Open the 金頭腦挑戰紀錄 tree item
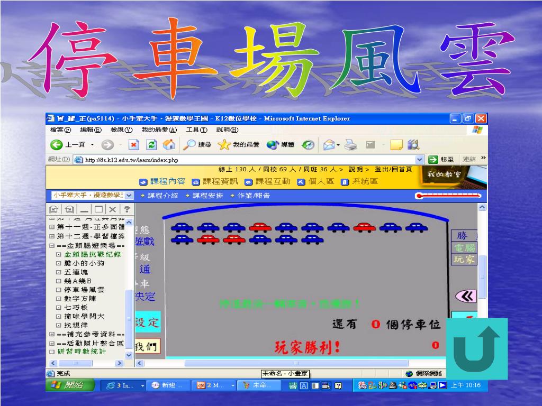Image resolution: width=542 pixels, height=406 pixels. tap(93, 254)
